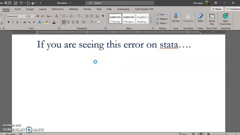The height and width of the screenshot is (135, 240).
Task: Select Center alignment
Action: [68, 22]
